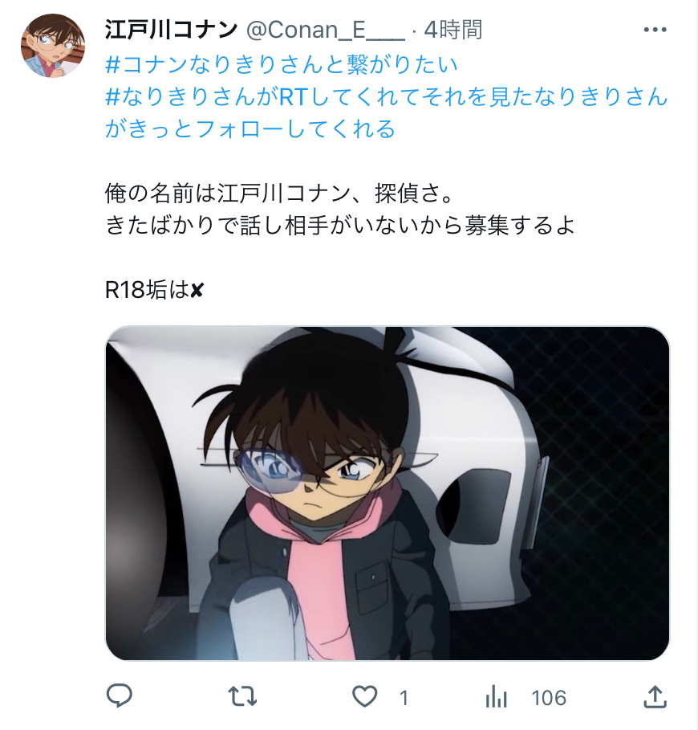This screenshot has width=698, height=730.
Task: Click the view count 106
Action: pos(549,698)
